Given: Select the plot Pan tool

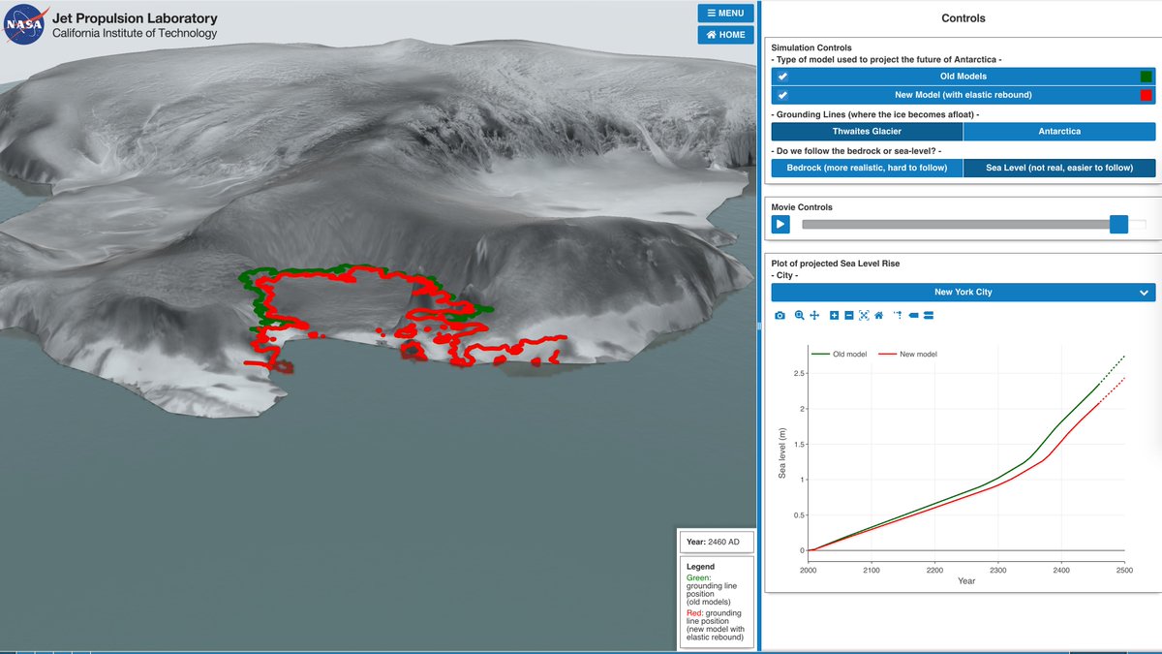Looking at the screenshot, I should [814, 316].
